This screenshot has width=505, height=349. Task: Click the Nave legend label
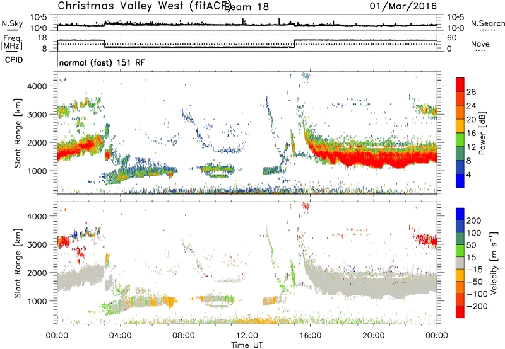480,43
